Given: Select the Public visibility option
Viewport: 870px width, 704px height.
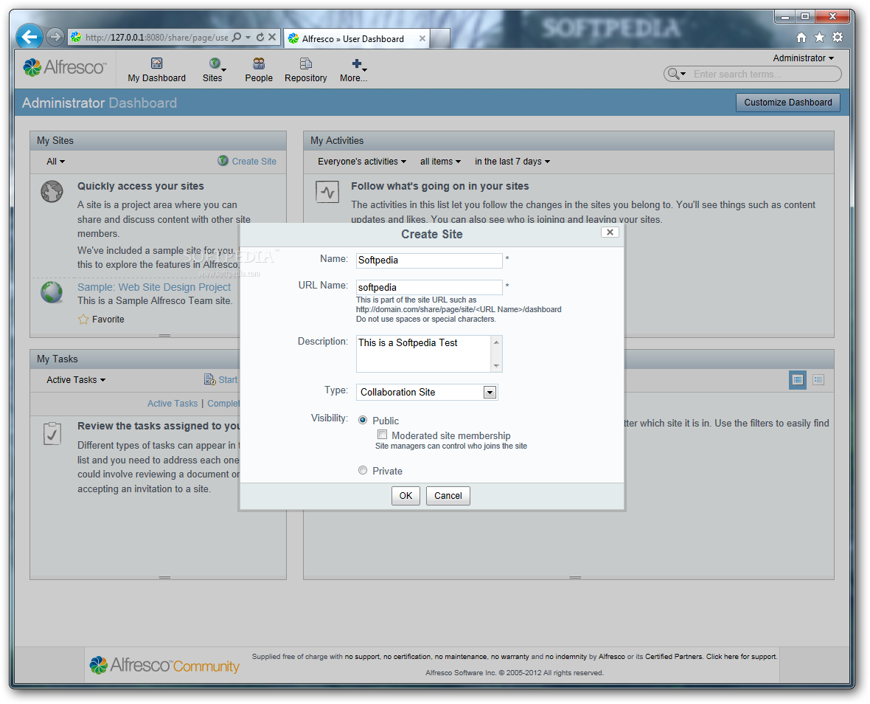Looking at the screenshot, I should (x=363, y=421).
